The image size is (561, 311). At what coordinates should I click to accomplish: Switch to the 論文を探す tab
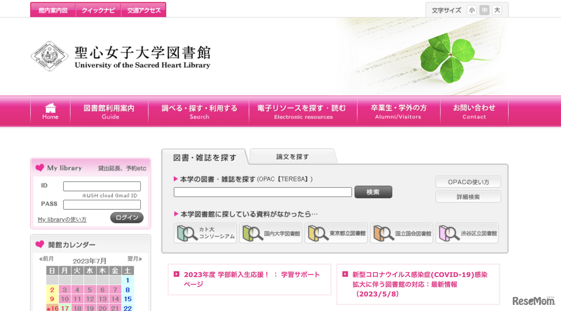click(293, 156)
